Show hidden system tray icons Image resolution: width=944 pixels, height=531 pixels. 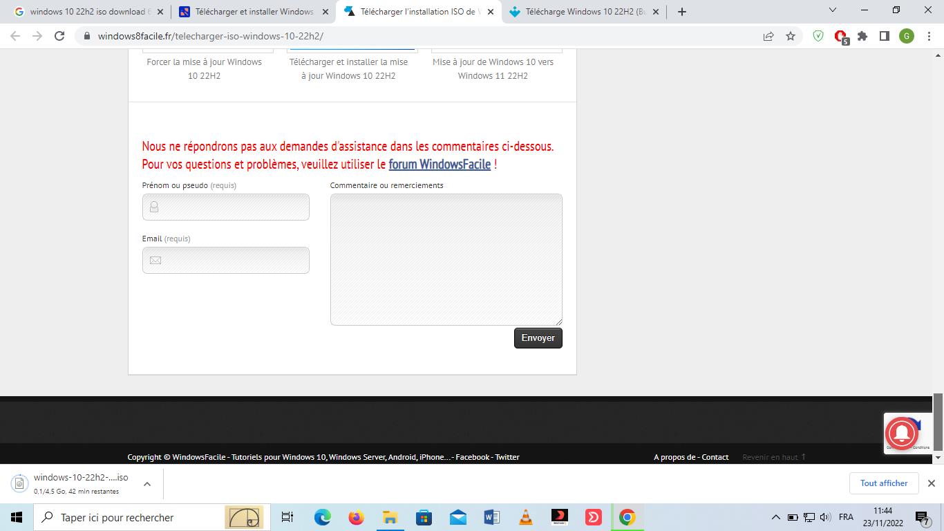pos(775,517)
